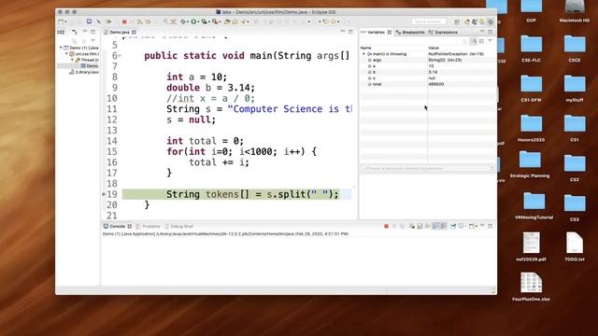Select the Expressions tab
Viewport: 598px width, 336px height.
tap(443, 33)
